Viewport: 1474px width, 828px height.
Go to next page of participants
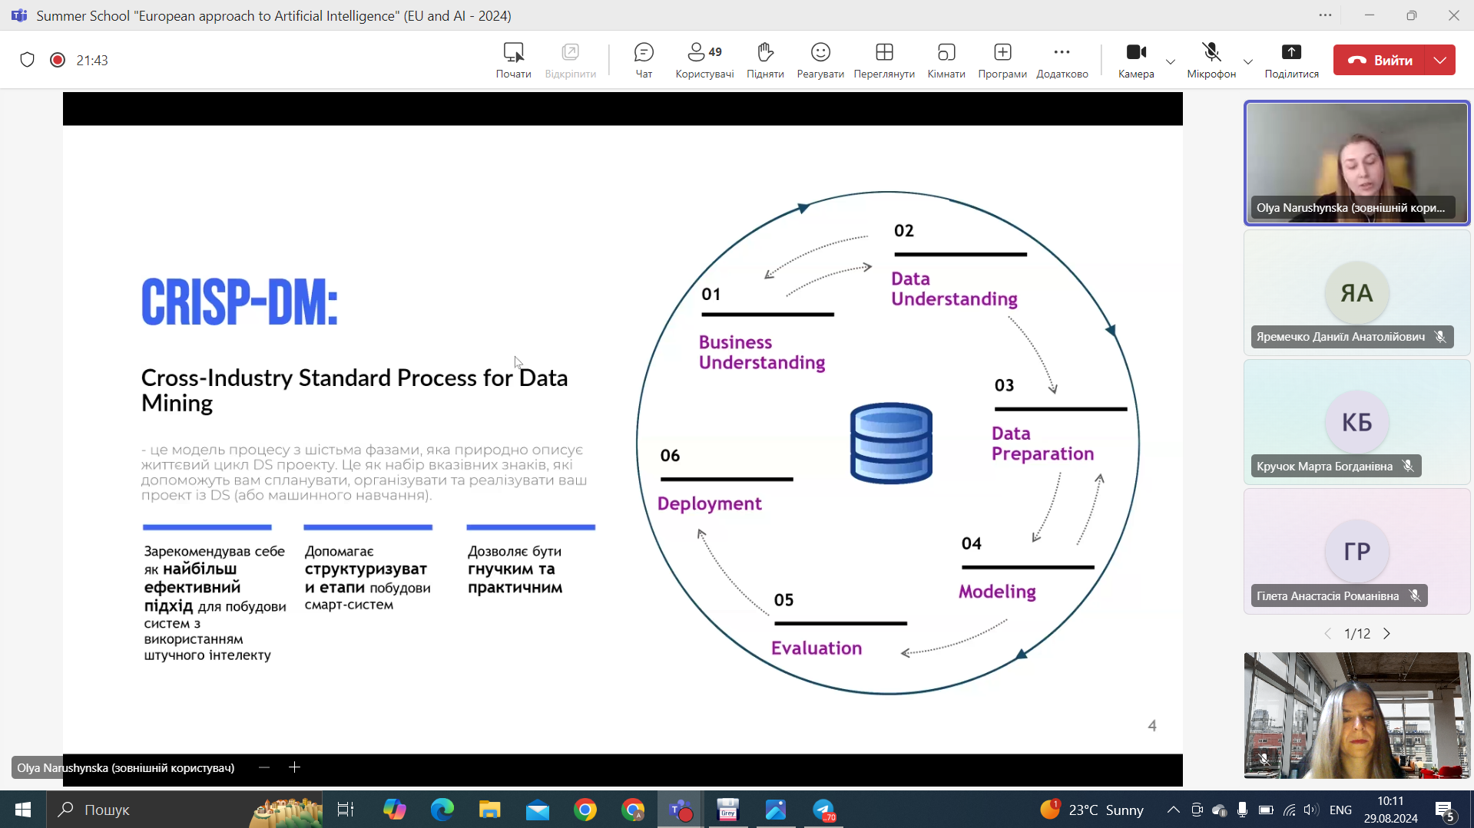[1387, 634]
